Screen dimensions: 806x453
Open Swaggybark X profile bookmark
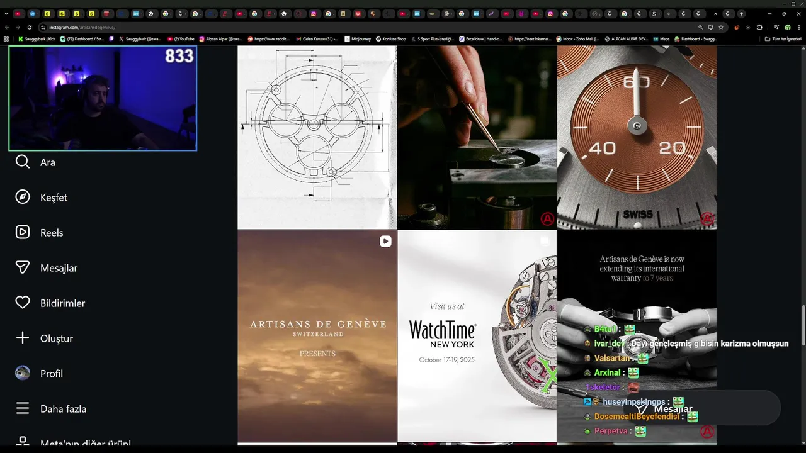pos(140,39)
